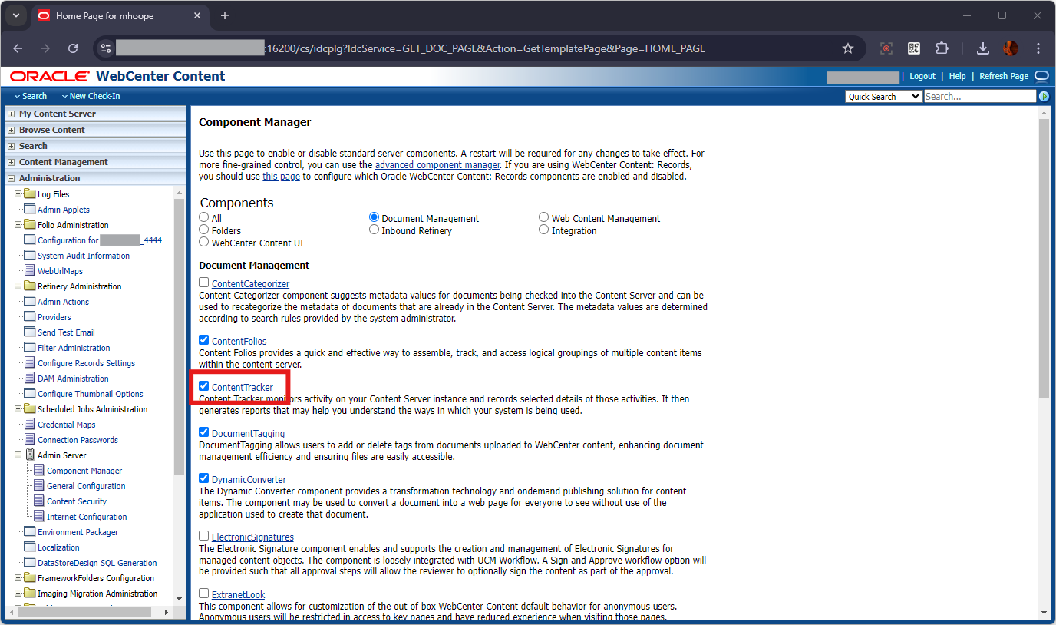Click the Log Files folder icon
The image size is (1056, 625).
30,194
